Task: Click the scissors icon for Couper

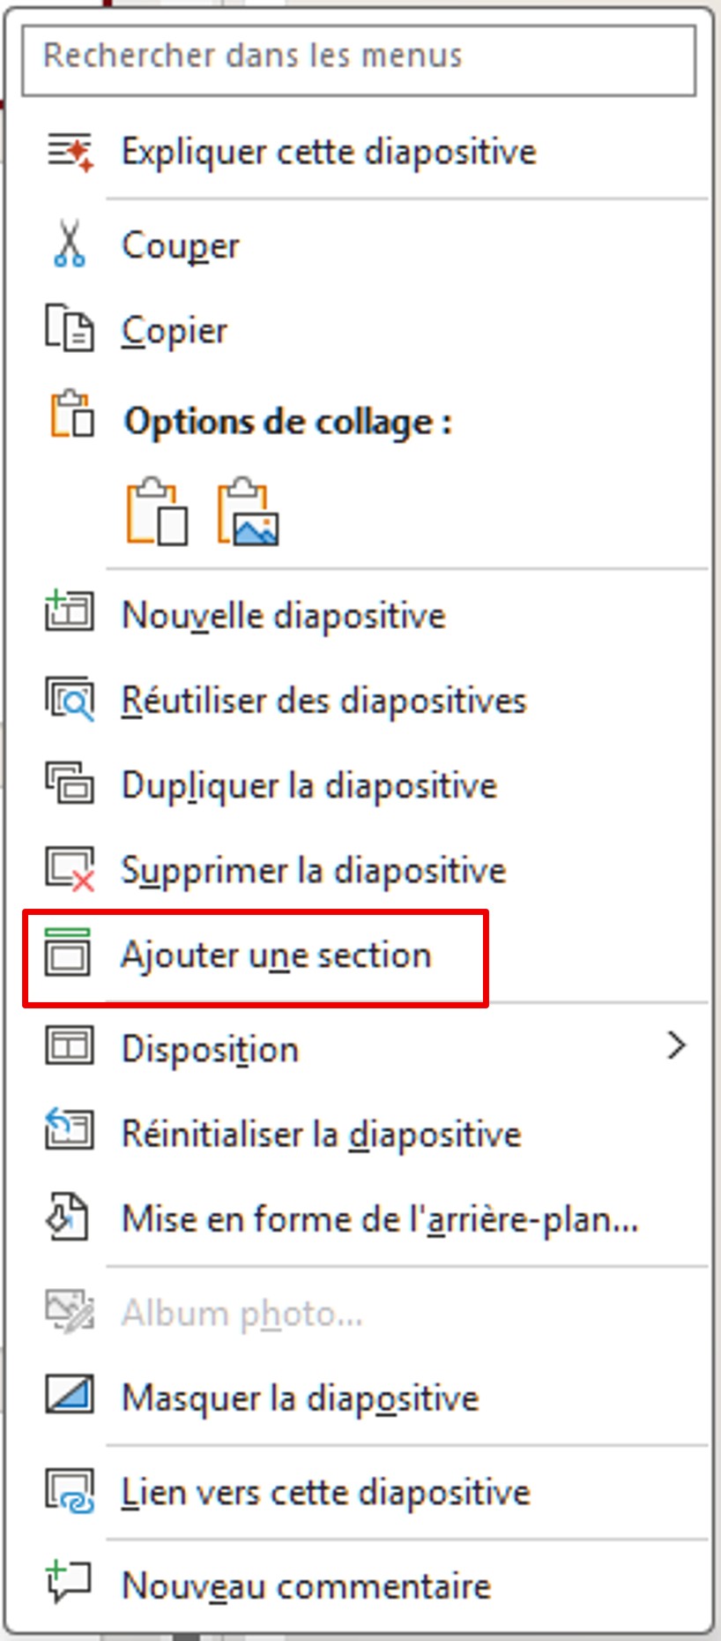Action: (70, 244)
